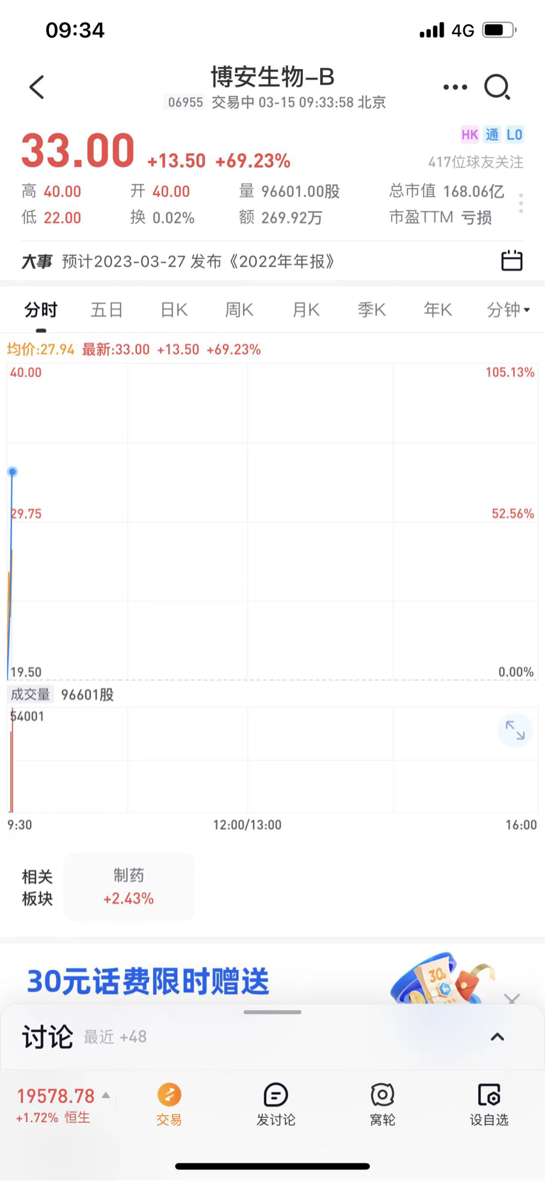The width and height of the screenshot is (545, 1181).
Task: Tap the back arrow icon
Action: (x=37, y=87)
